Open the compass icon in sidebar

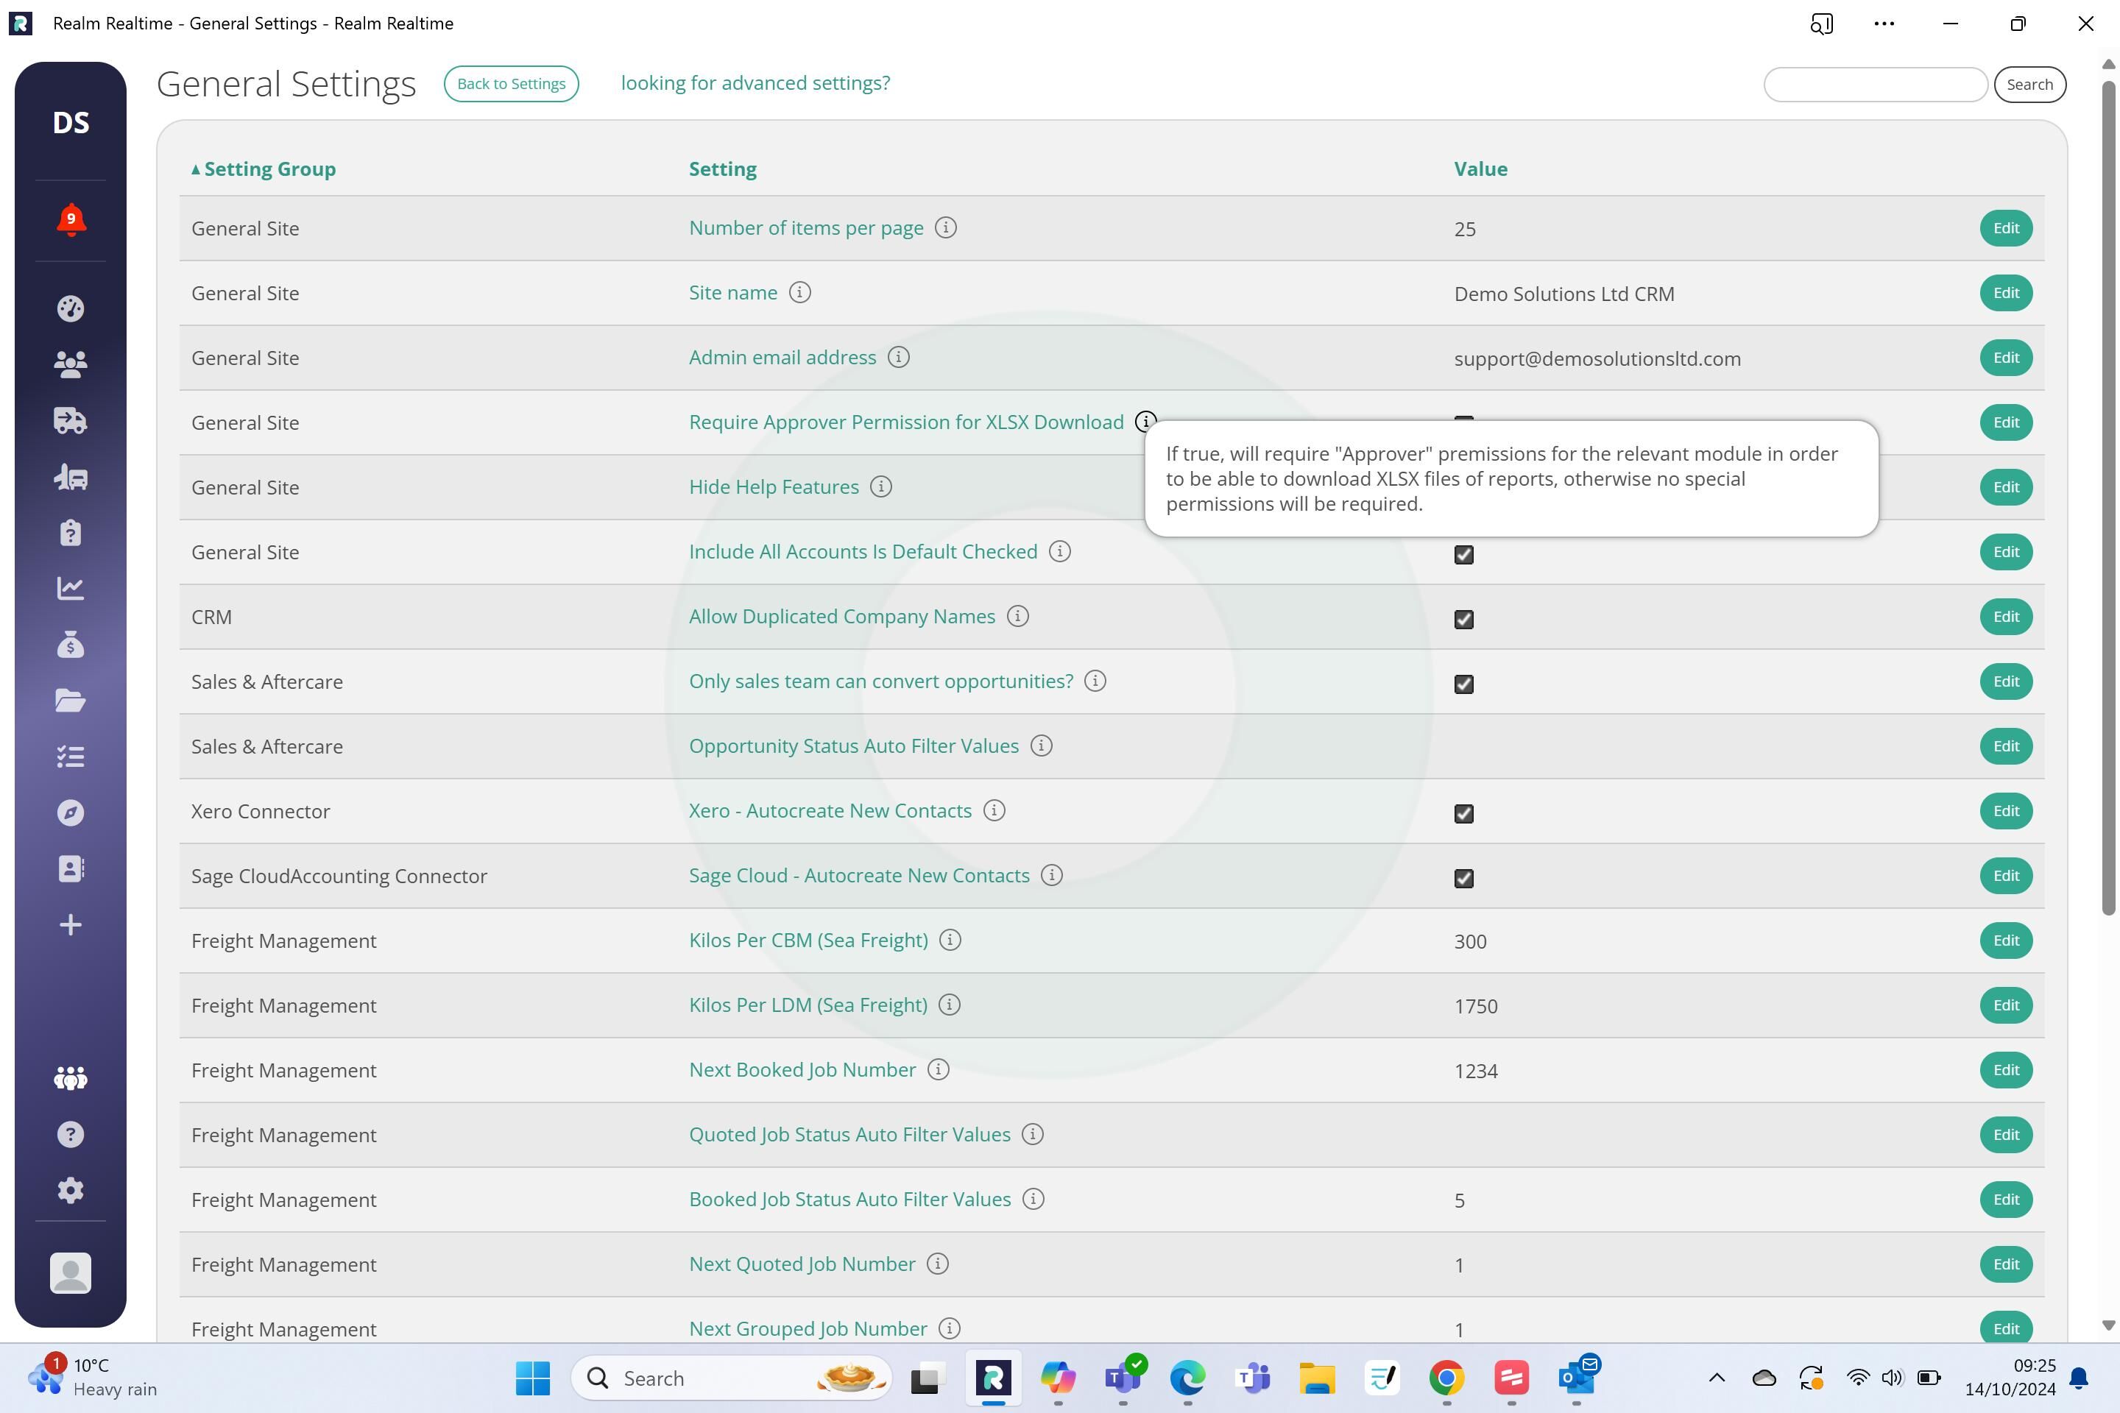(x=71, y=812)
